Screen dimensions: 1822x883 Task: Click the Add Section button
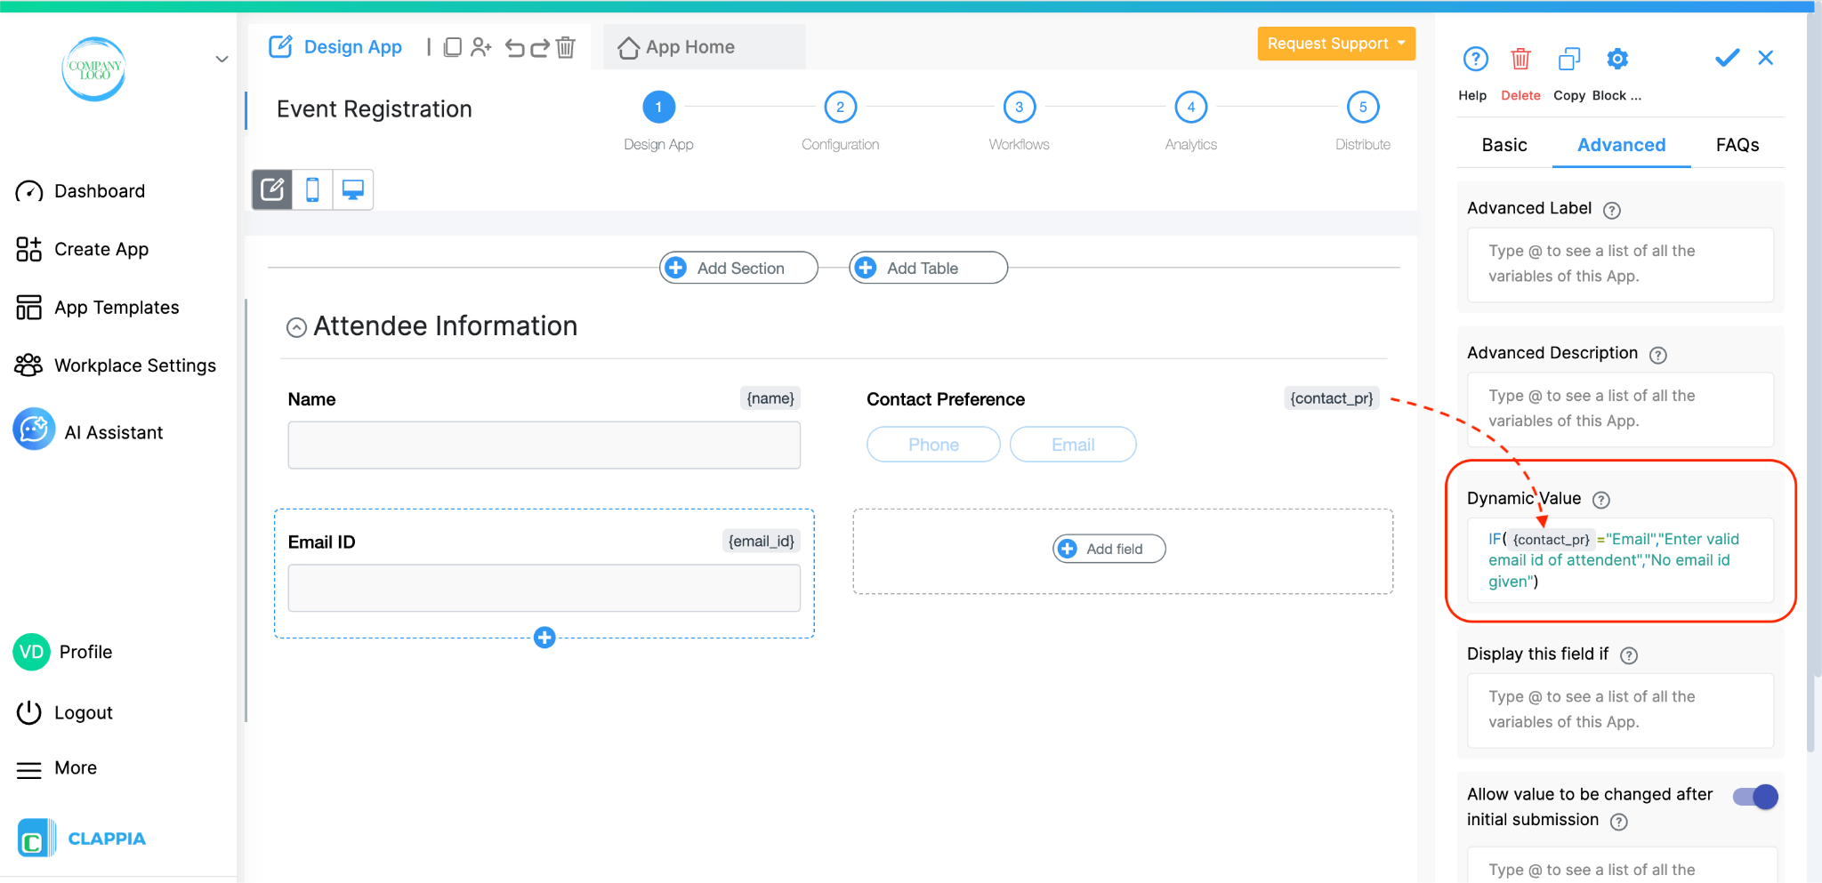(x=738, y=268)
